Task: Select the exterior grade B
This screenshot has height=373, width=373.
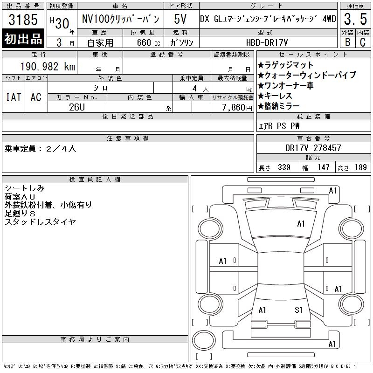Action: [347, 42]
